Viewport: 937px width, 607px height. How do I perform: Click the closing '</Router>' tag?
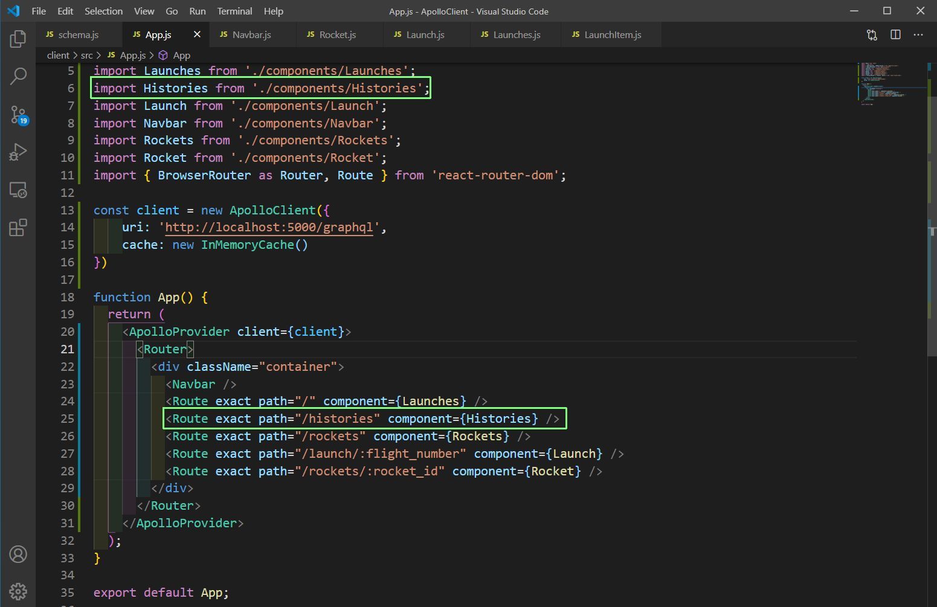pyautogui.click(x=169, y=506)
